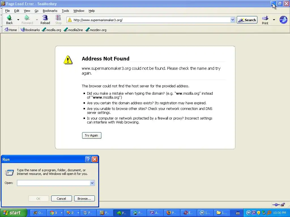Click the keyboard icon on the taskbar

pyautogui.click(x=238, y=213)
